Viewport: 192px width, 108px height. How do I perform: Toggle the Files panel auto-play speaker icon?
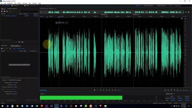click(x=22, y=42)
